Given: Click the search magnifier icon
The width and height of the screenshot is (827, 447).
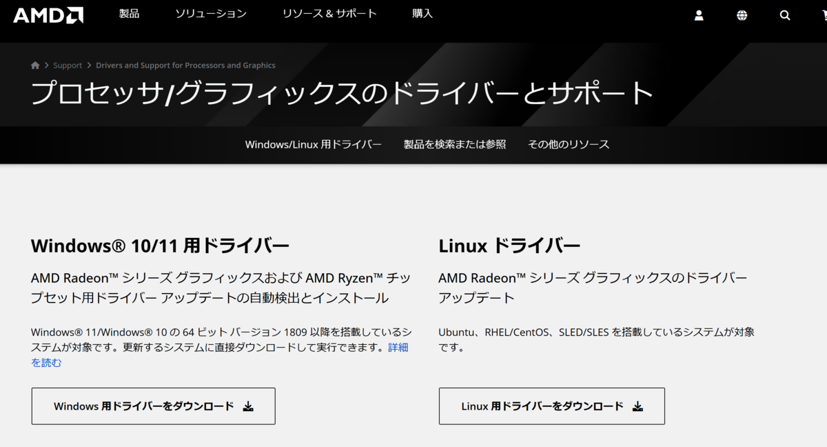Looking at the screenshot, I should tap(785, 15).
